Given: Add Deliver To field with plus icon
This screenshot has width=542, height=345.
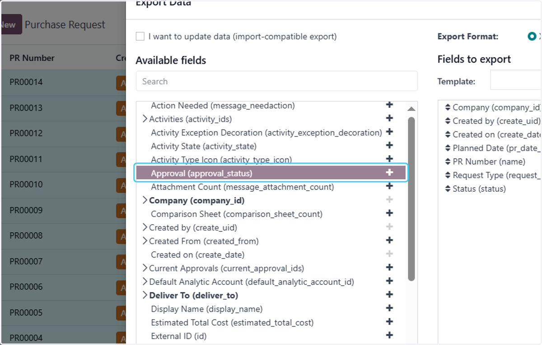Looking at the screenshot, I should click(x=389, y=294).
